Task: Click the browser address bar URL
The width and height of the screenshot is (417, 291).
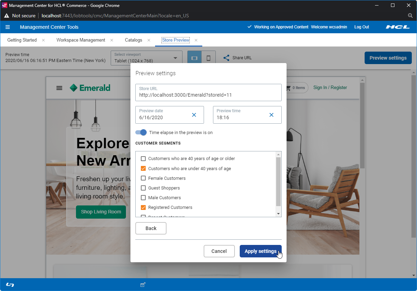Action: 115,16
